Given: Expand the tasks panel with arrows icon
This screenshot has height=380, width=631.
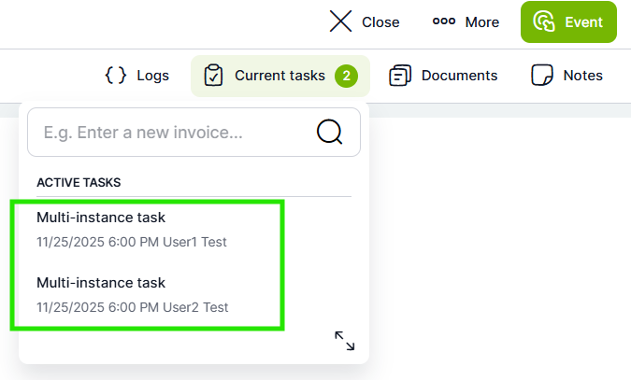Looking at the screenshot, I should pos(344,341).
